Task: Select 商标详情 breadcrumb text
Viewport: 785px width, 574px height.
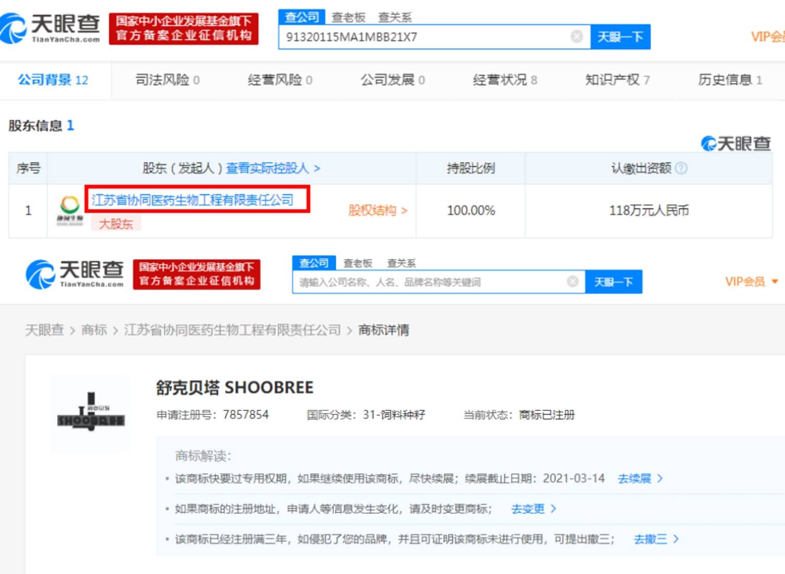Action: 384,330
